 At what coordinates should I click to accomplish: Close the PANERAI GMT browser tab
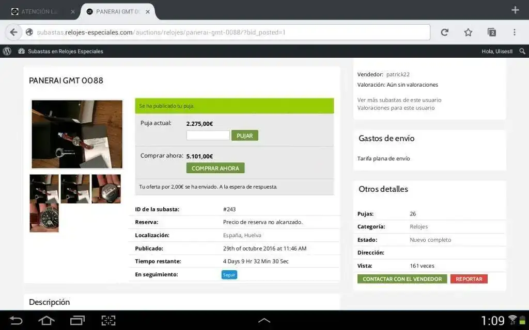(148, 11)
